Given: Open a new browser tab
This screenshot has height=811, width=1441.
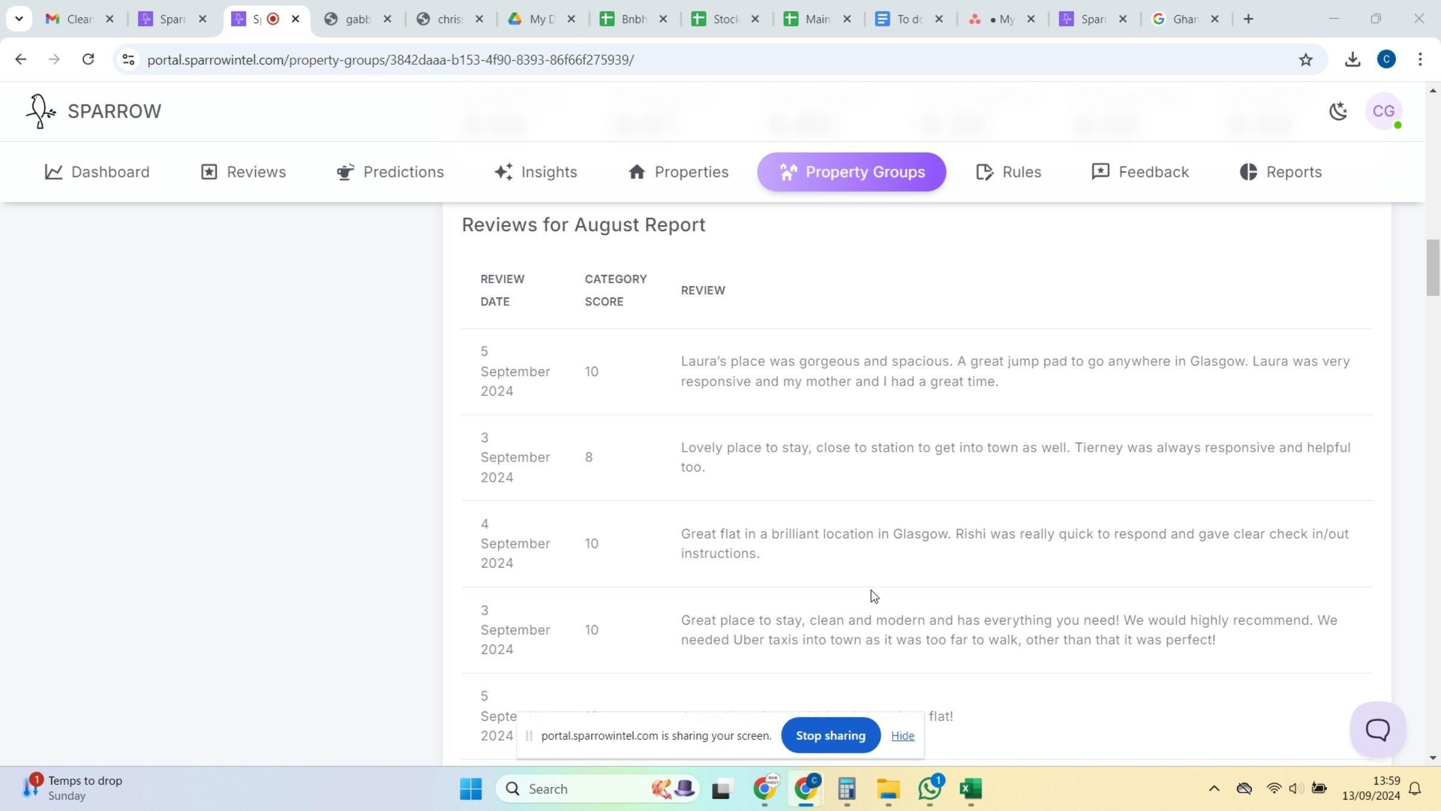Looking at the screenshot, I should coord(1248,19).
